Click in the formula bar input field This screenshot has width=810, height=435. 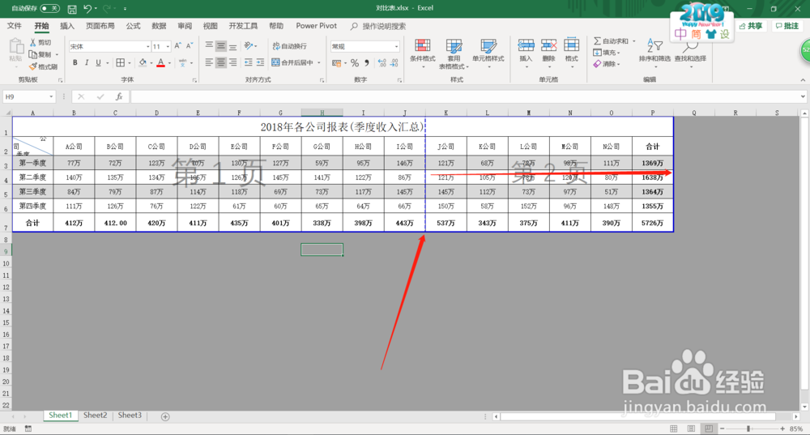tap(465, 96)
